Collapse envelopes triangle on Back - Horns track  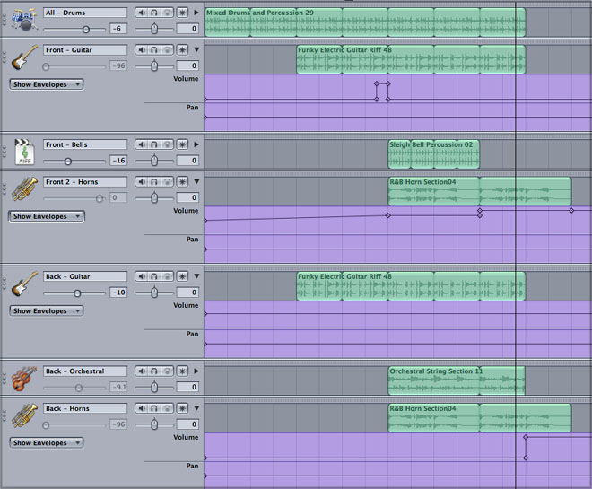[x=196, y=409]
